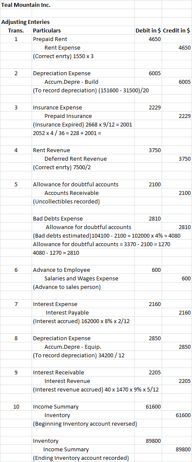Select the 2229 credit for Prepaid Insurance
The height and width of the screenshot is (462, 192).
(x=185, y=116)
